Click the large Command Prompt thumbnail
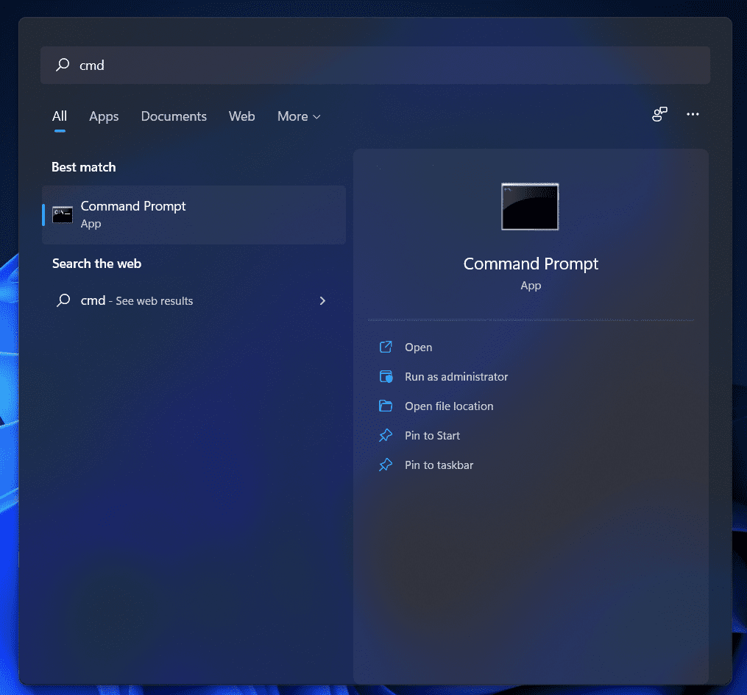 [530, 206]
